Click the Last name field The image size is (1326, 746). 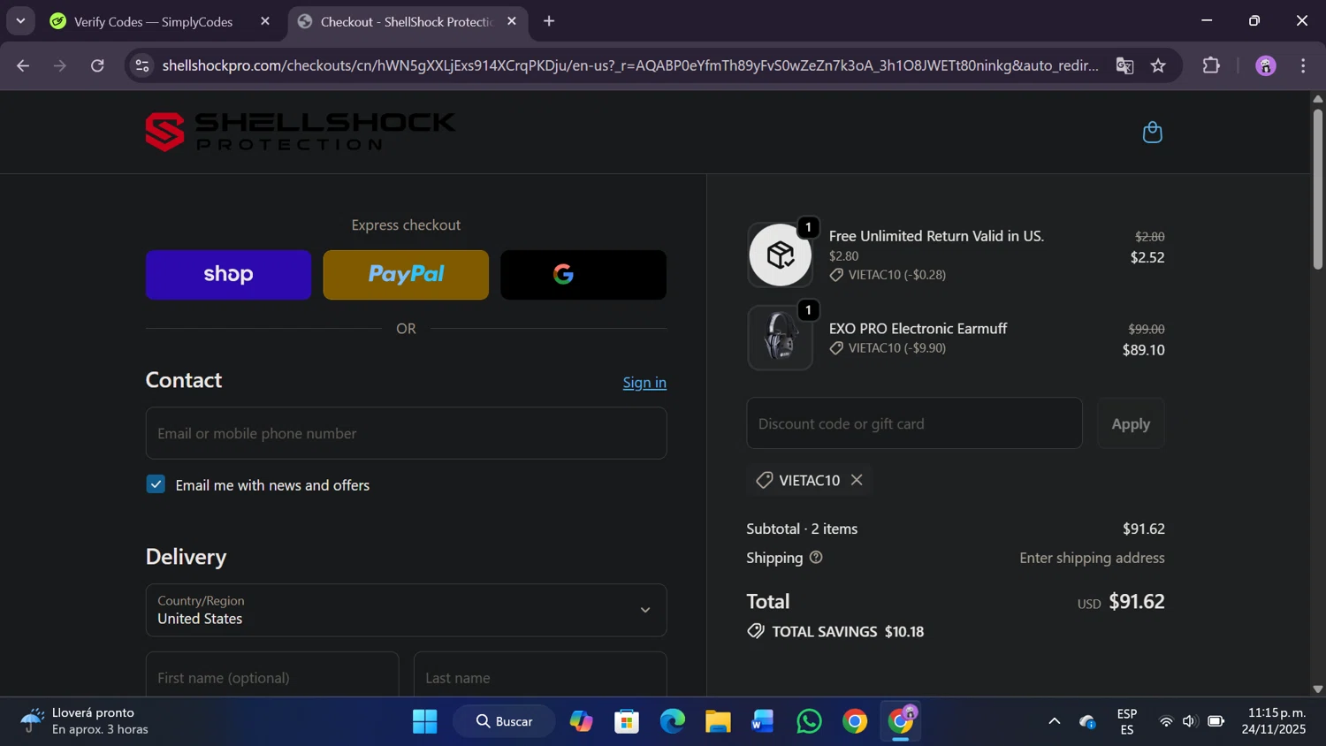click(540, 676)
